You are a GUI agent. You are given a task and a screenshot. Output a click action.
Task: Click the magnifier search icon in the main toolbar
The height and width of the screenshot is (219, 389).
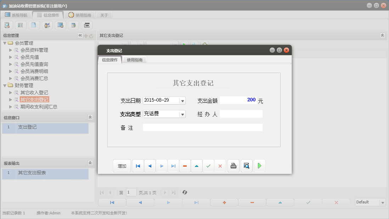click(x=7, y=25)
